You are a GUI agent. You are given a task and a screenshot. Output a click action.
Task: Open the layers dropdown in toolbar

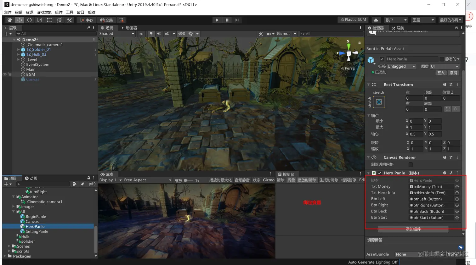click(423, 20)
